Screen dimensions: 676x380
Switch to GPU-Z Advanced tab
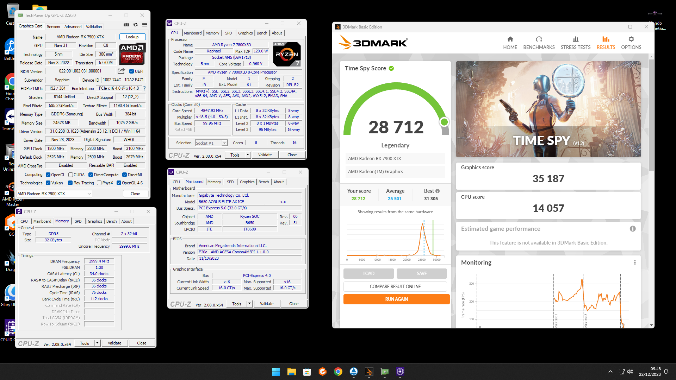(x=73, y=27)
